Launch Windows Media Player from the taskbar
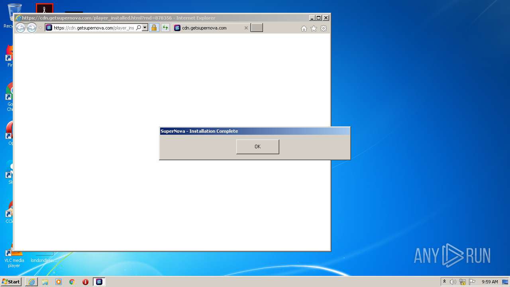Image resolution: width=510 pixels, height=287 pixels. [x=59, y=282]
